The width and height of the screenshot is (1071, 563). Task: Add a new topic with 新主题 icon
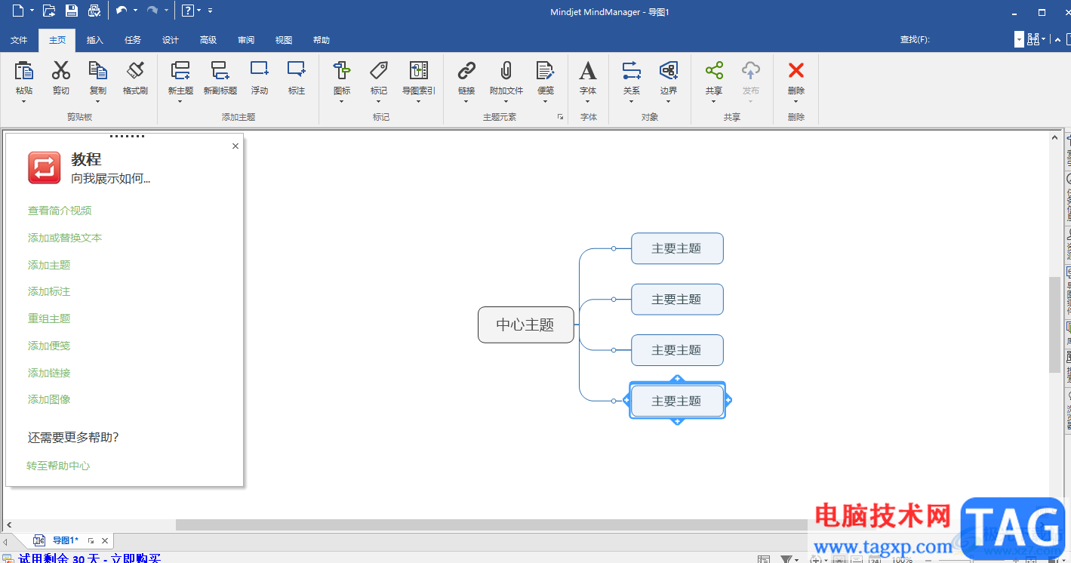[180, 71]
